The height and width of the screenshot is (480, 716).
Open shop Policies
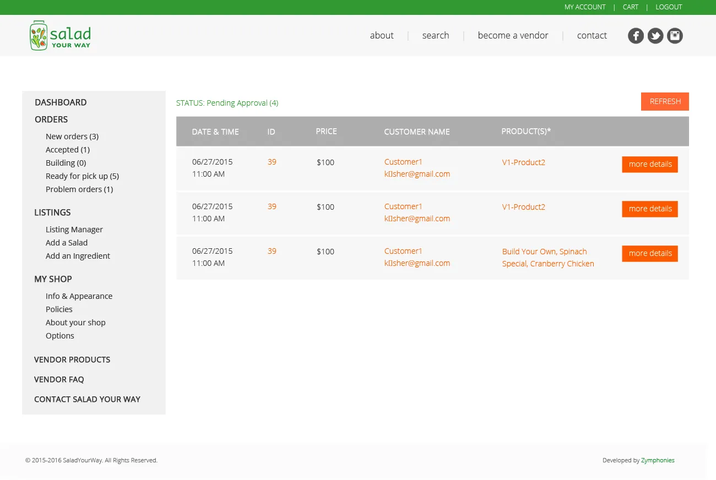click(59, 309)
